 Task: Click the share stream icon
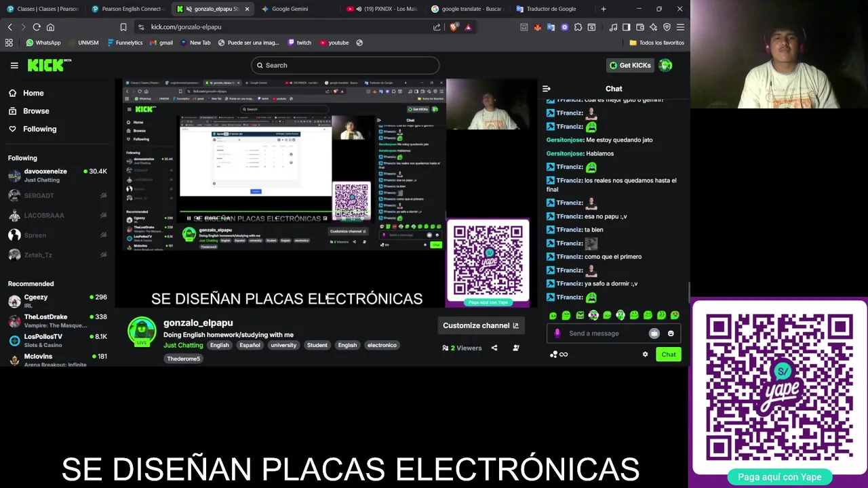(494, 348)
